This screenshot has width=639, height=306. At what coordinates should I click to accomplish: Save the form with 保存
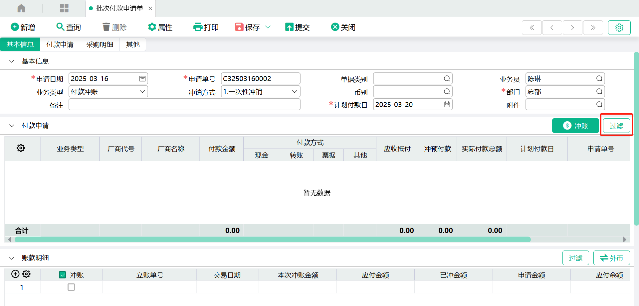pos(247,27)
